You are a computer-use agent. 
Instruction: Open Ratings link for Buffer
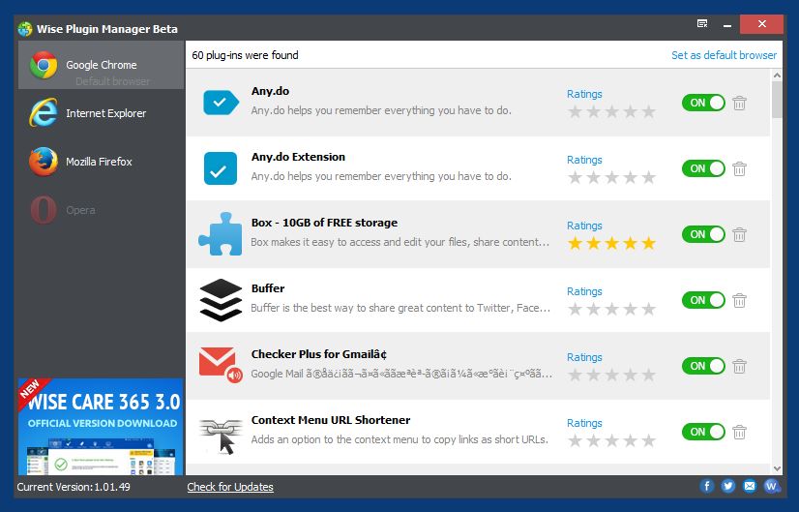pos(584,291)
